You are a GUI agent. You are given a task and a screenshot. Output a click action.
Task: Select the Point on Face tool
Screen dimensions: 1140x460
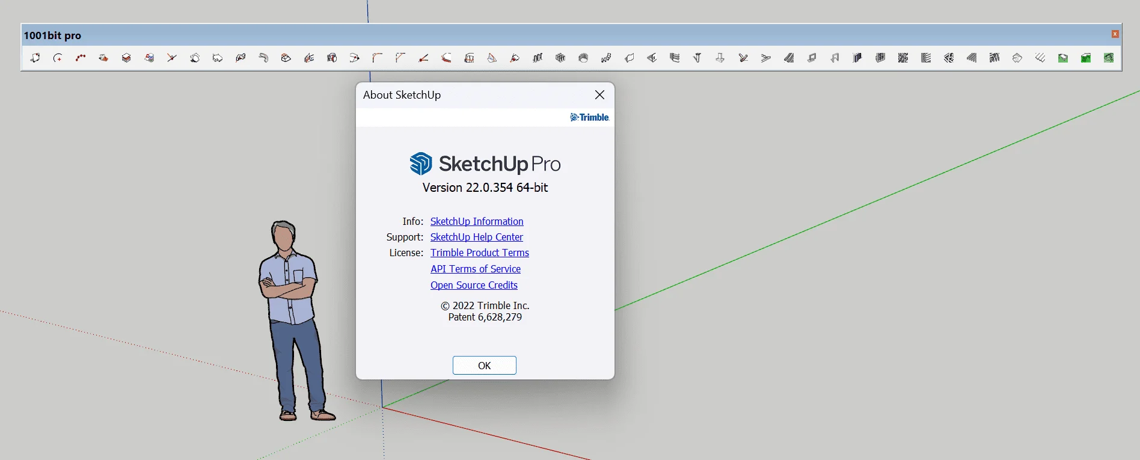(35, 58)
